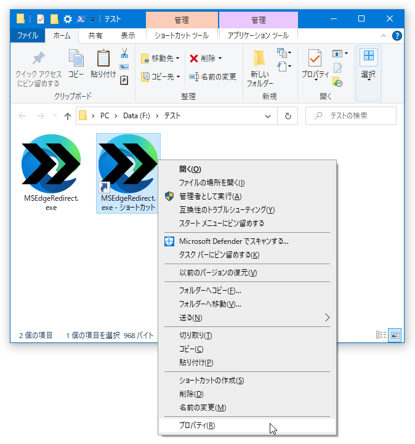The height and width of the screenshot is (444, 415).
Task: Click the History icon in the Open group
Action: point(337,82)
